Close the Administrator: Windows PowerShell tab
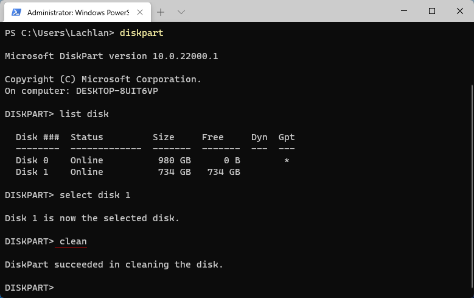Viewport: 474px width, 298px height. pos(140,12)
